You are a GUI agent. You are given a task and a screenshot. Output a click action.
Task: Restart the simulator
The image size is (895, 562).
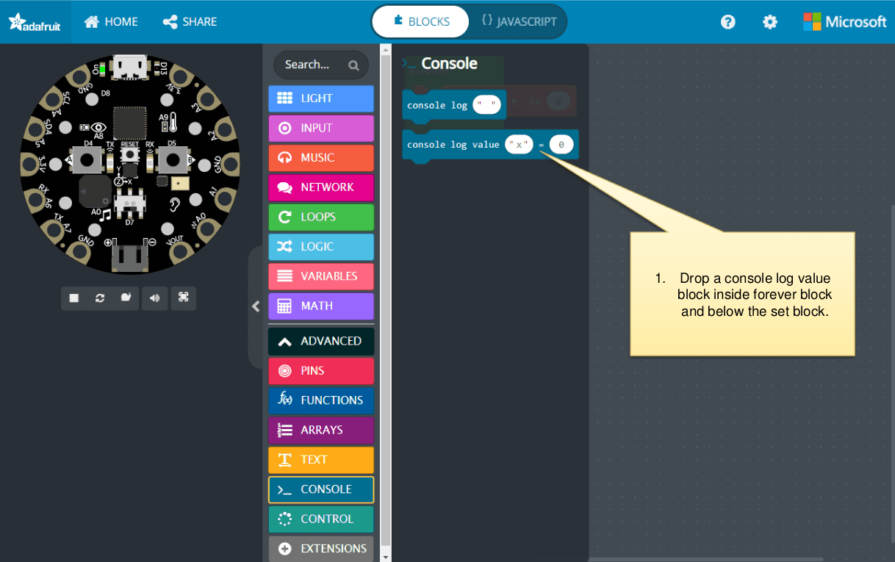(x=100, y=298)
